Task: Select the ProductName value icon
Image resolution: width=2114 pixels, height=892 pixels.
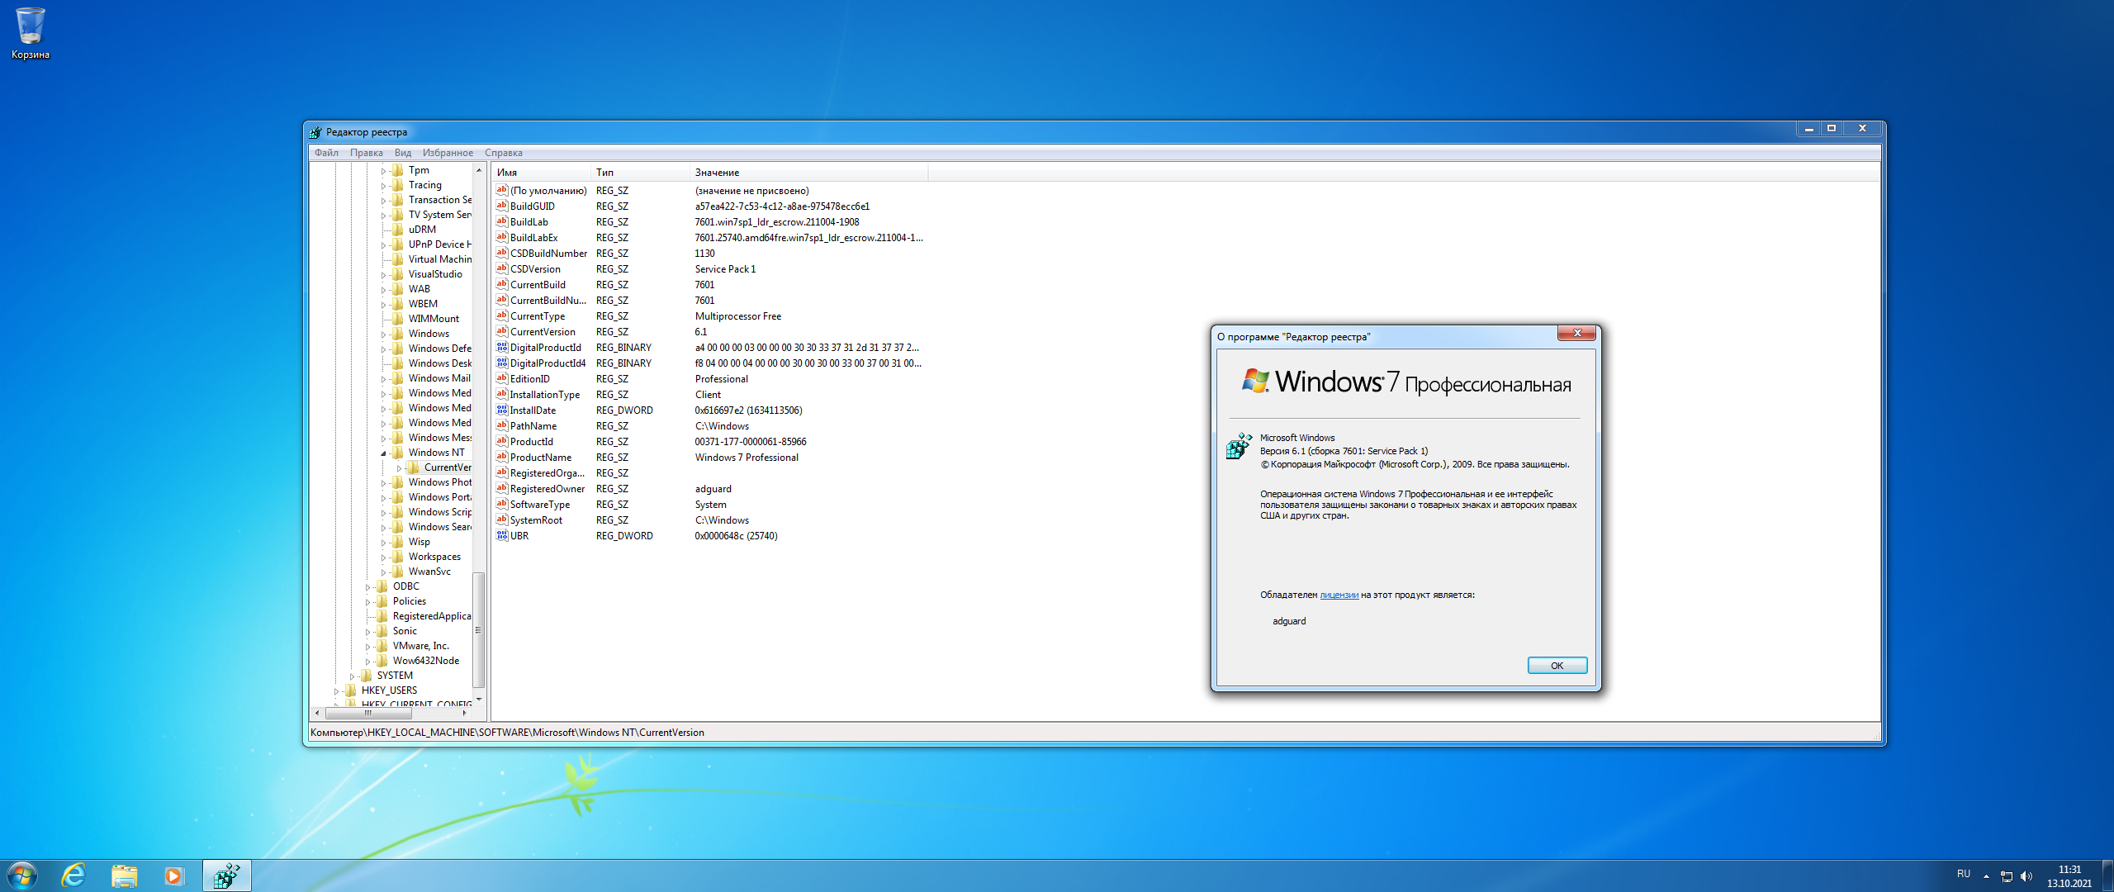Action: pos(501,457)
